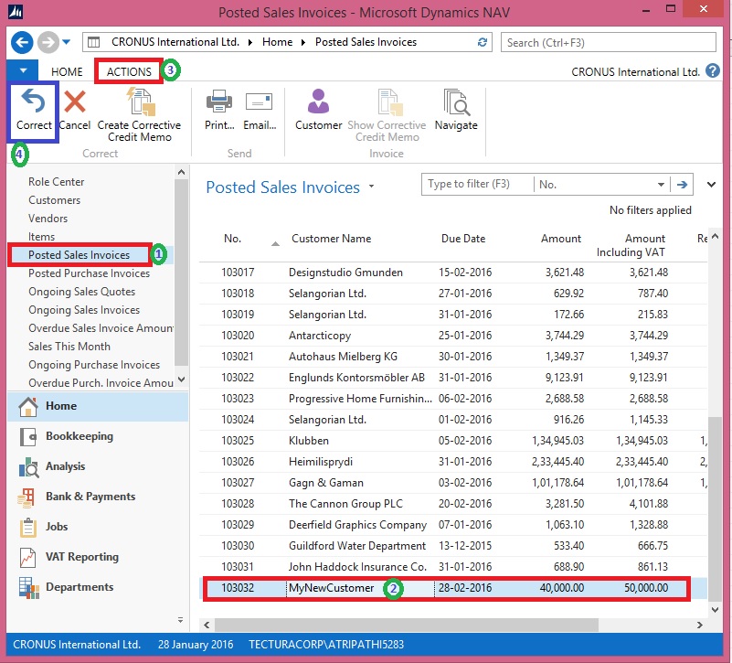Open the help question mark icon
This screenshot has width=732, height=663.
click(712, 71)
